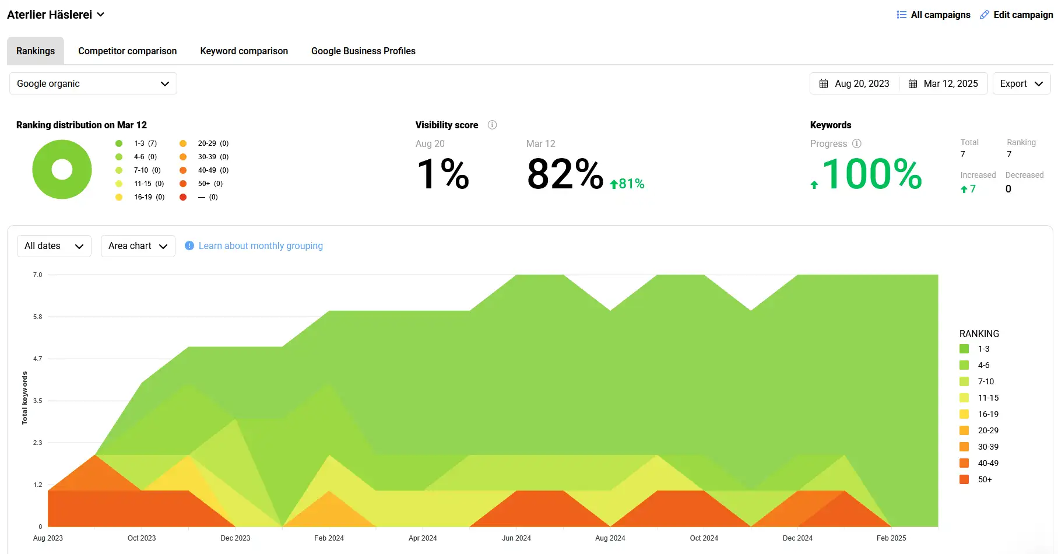
Task: Select the 1-3 (7) distribution legend dot
Action: (x=119, y=143)
